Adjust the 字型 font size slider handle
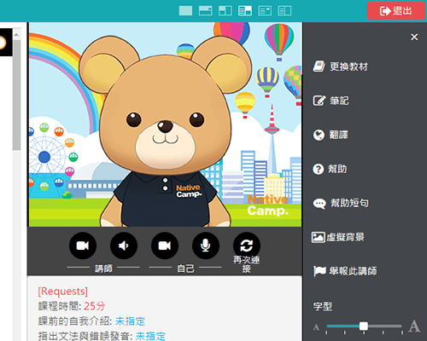The height and width of the screenshot is (341, 427). tap(364, 327)
